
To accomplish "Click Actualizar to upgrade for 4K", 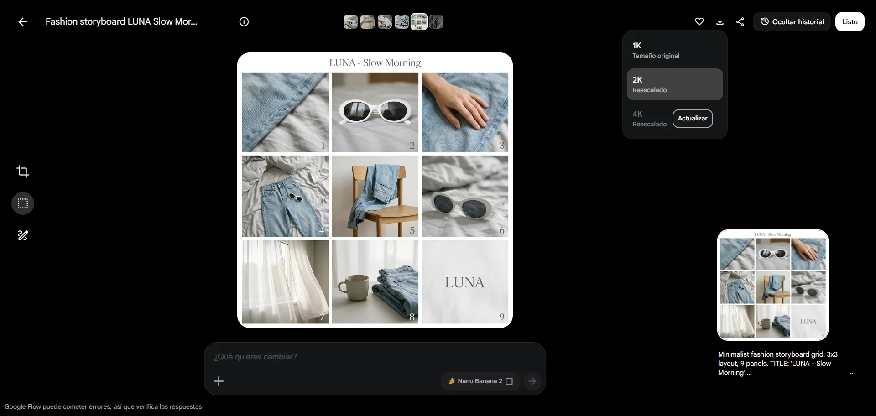I will 693,119.
